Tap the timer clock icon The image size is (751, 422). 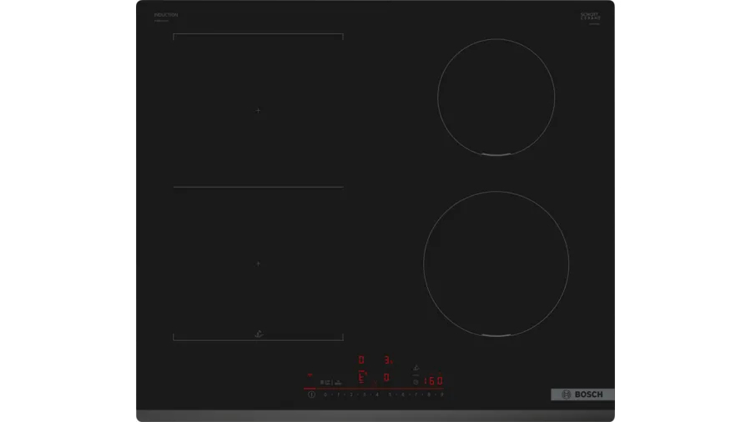coord(416,382)
